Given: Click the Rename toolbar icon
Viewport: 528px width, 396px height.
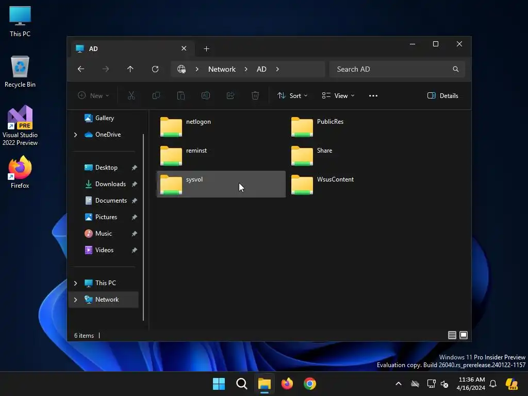Looking at the screenshot, I should coord(206,95).
